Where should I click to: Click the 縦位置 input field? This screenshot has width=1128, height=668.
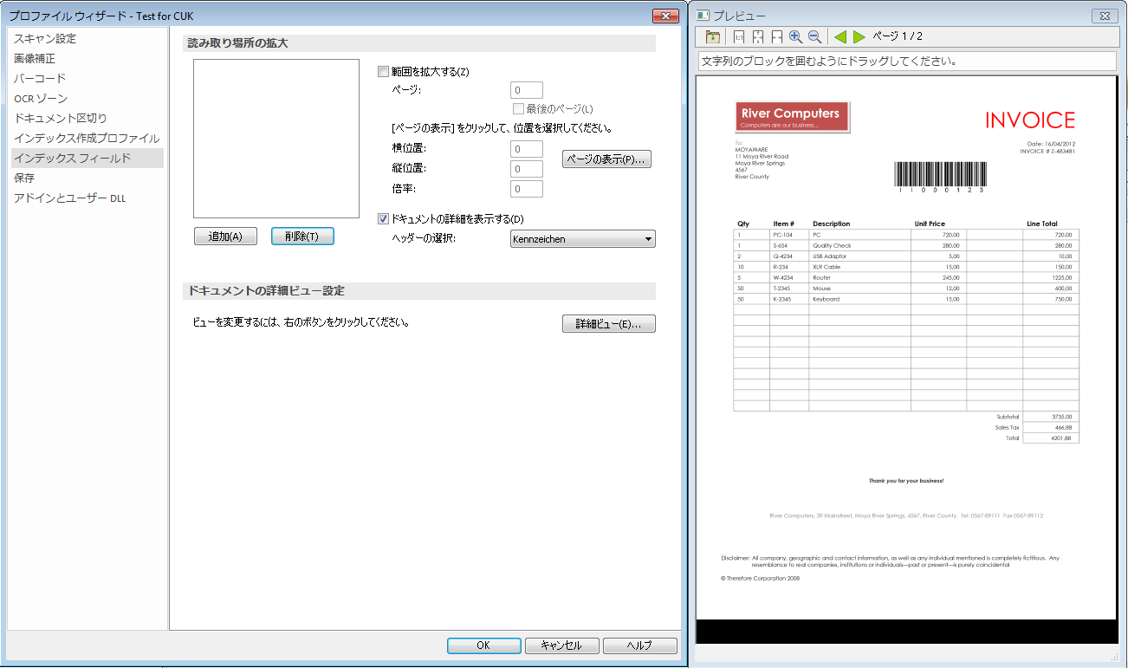(x=527, y=170)
